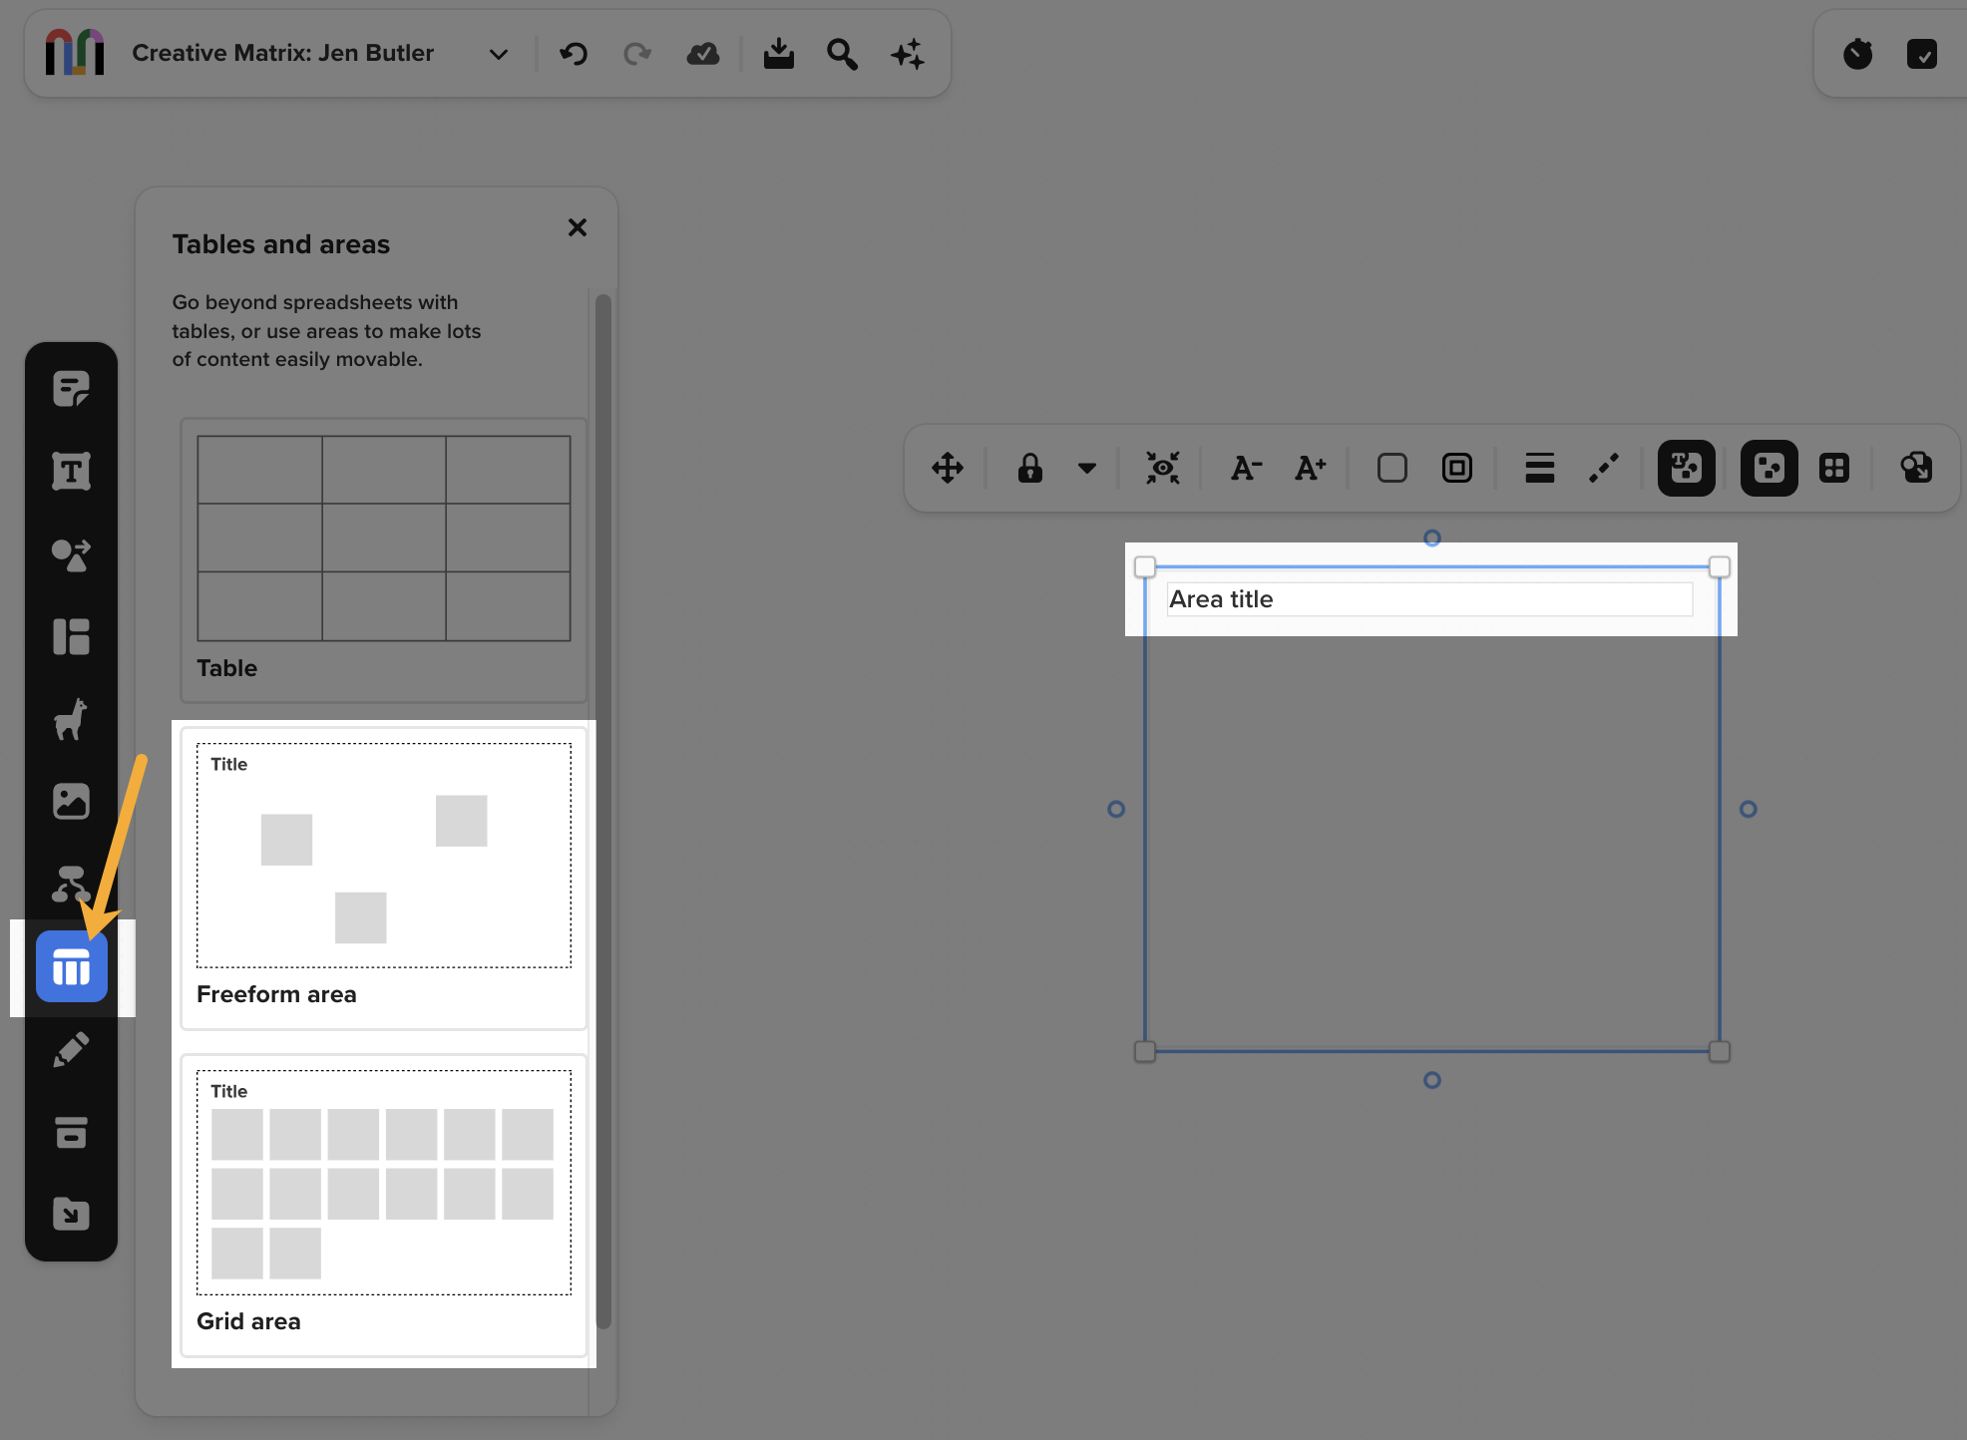
Task: Undo the last action
Action: pos(574,54)
